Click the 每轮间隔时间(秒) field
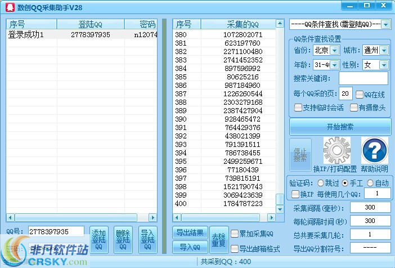Screen dimensions: 395x268 [x=370, y=221]
